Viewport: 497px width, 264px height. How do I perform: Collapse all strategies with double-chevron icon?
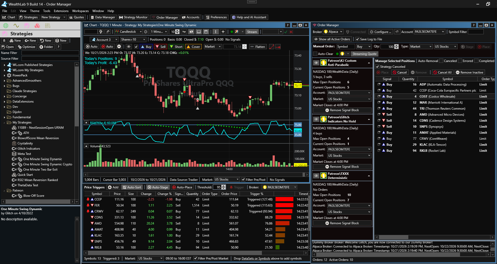(4, 41)
